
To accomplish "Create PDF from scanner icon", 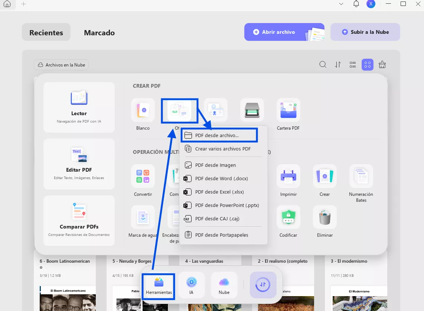I will (252, 110).
